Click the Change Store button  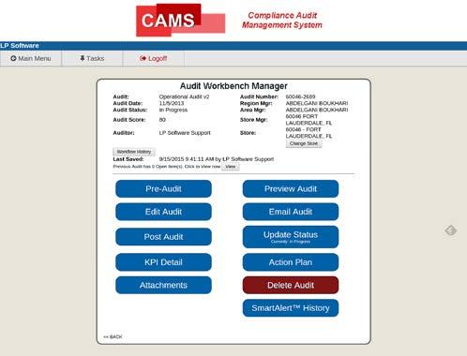(x=304, y=143)
